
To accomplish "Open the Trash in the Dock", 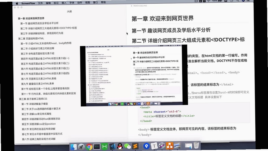I will click(x=196, y=145).
